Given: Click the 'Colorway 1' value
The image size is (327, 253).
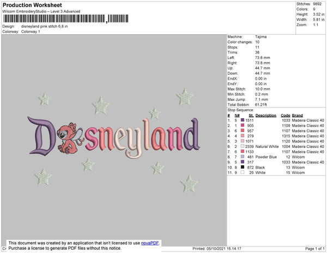Looking at the screenshot, I should point(31,32).
